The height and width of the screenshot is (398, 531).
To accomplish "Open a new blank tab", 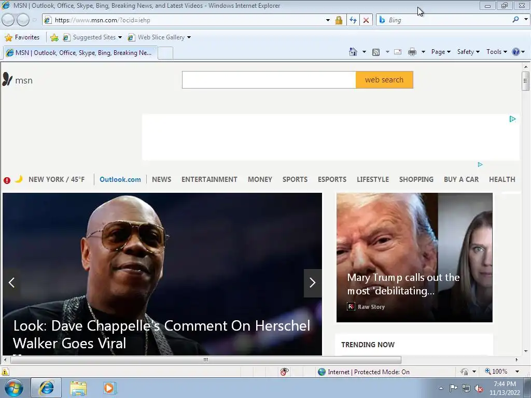I will pyautogui.click(x=165, y=53).
